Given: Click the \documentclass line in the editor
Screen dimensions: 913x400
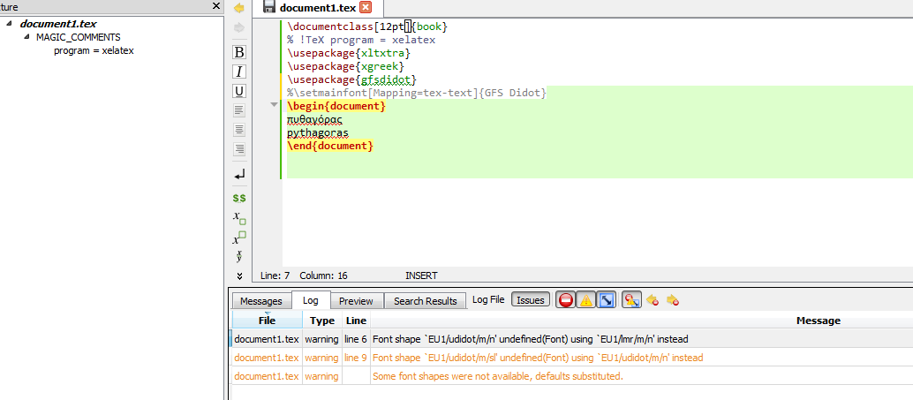Looking at the screenshot, I should 367,26.
